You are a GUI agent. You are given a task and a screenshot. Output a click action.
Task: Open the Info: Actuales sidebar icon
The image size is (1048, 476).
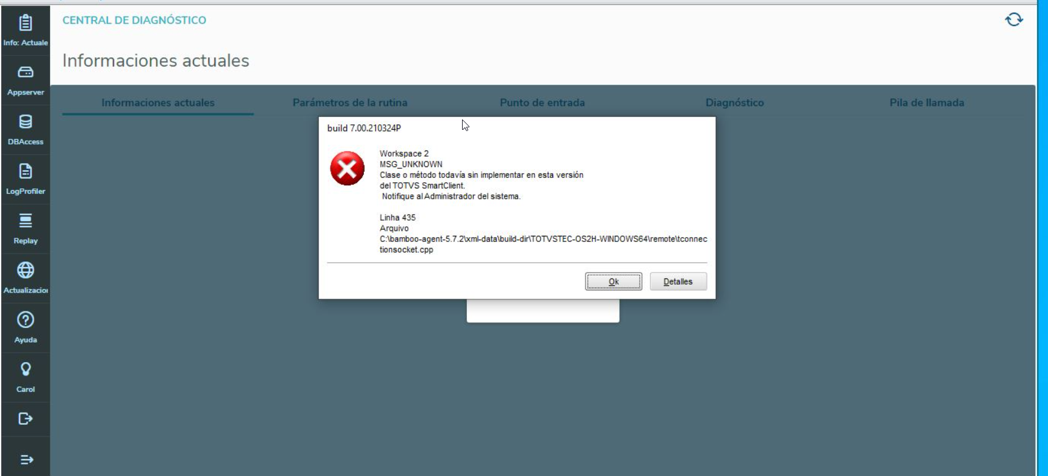pyautogui.click(x=25, y=23)
